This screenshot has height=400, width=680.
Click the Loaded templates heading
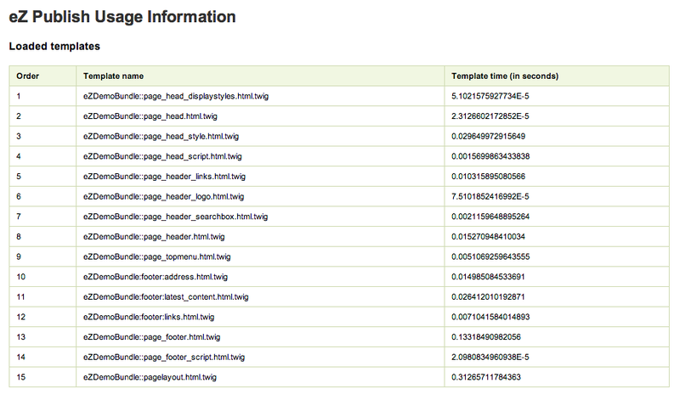point(54,47)
